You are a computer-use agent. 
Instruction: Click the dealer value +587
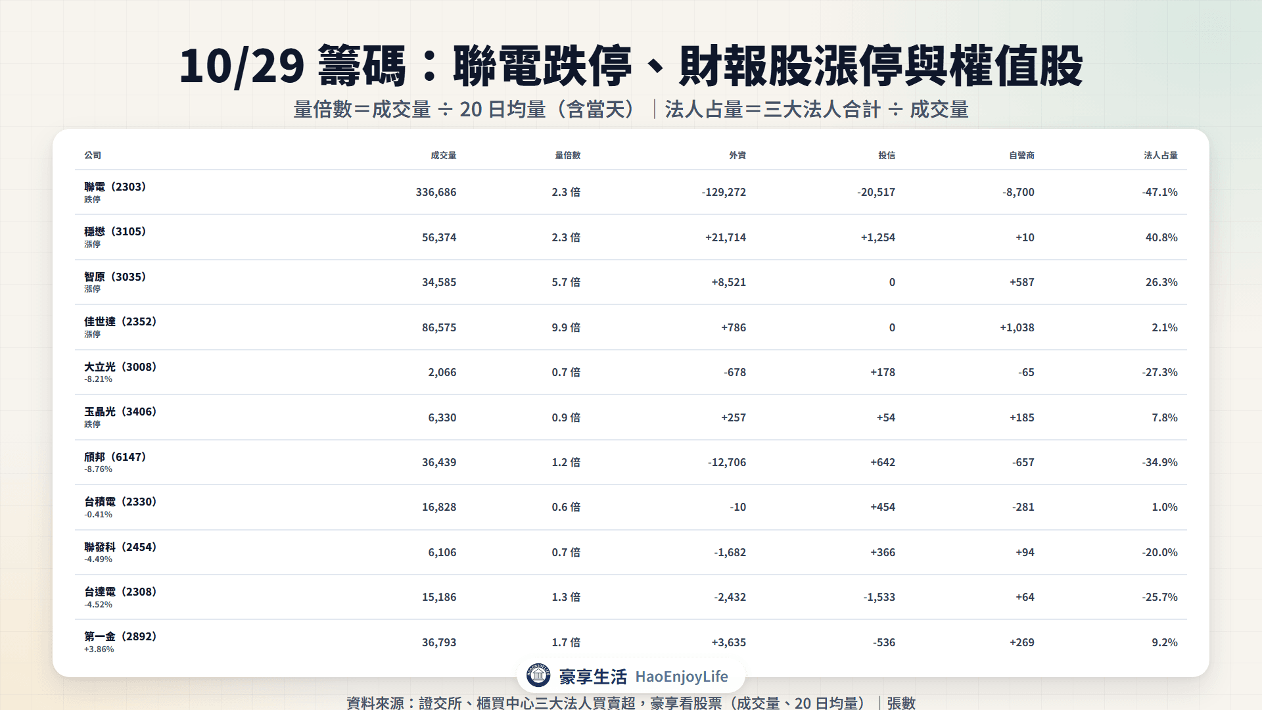(x=1022, y=282)
